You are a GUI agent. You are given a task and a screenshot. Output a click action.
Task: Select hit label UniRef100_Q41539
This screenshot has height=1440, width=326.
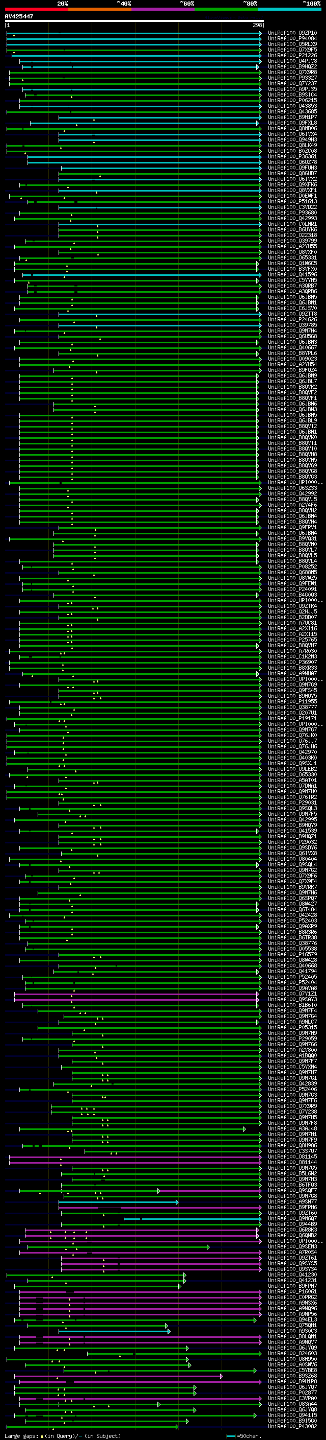[292, 831]
